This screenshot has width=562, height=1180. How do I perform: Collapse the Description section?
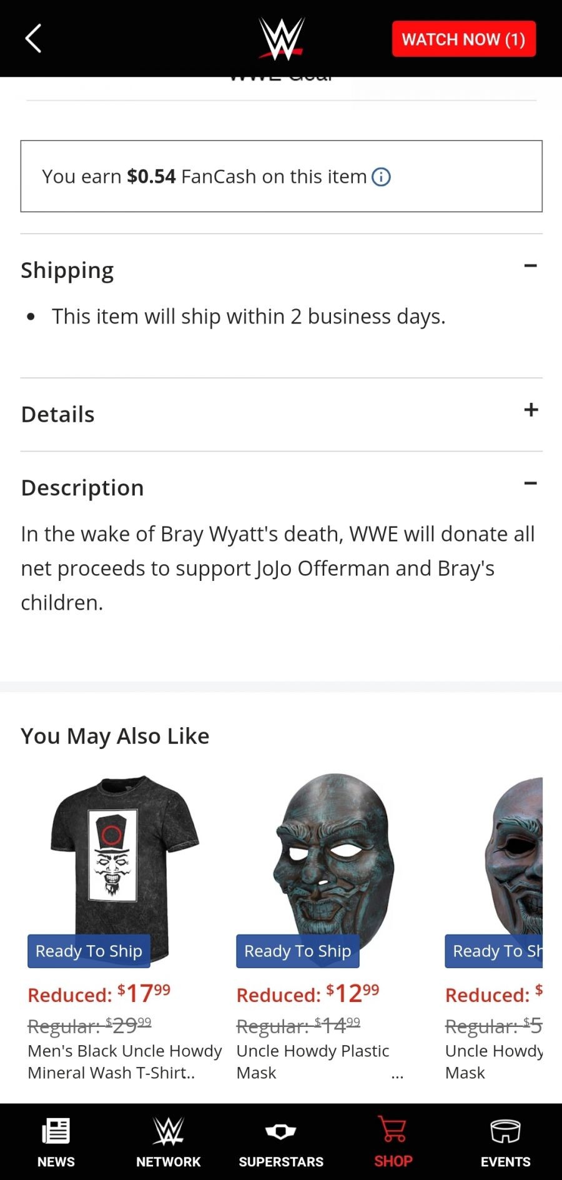tap(530, 483)
